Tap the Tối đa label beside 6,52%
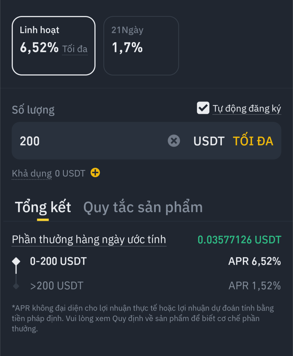This screenshot has width=293, height=356. pyautogui.click(x=75, y=49)
